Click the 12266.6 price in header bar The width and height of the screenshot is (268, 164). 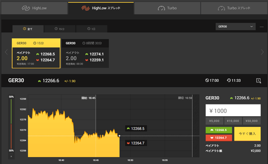[x=51, y=81]
